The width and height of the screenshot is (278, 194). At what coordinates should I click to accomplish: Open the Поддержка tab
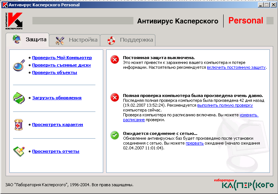[x=128, y=40]
